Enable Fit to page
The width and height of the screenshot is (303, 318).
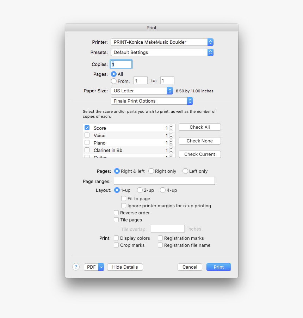tap(124, 198)
